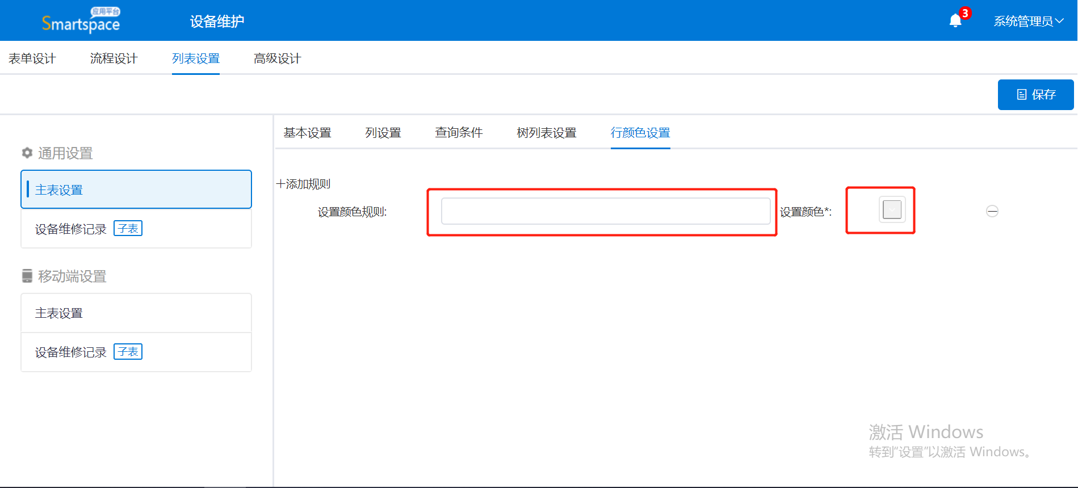
Task: Select the 列表设置 tab
Action: click(196, 58)
